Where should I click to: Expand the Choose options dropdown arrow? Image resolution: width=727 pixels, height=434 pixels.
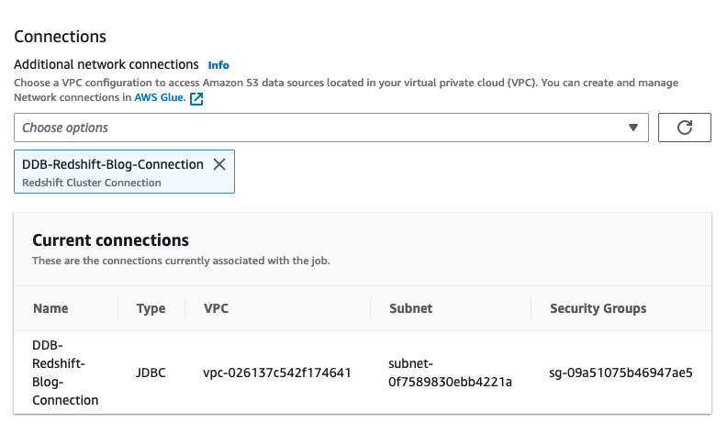click(632, 128)
